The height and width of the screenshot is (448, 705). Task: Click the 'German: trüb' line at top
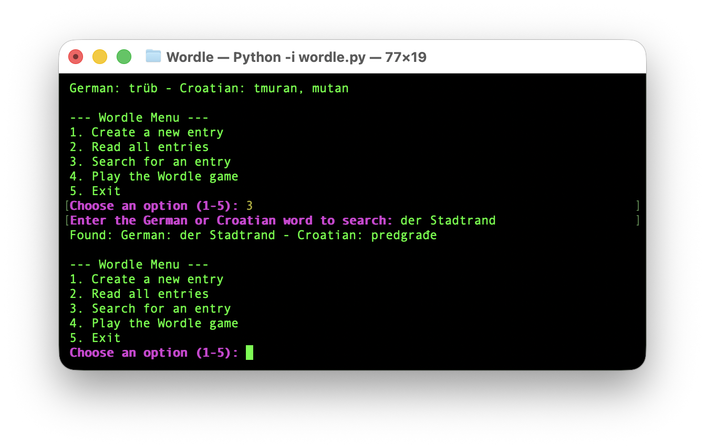click(x=113, y=88)
